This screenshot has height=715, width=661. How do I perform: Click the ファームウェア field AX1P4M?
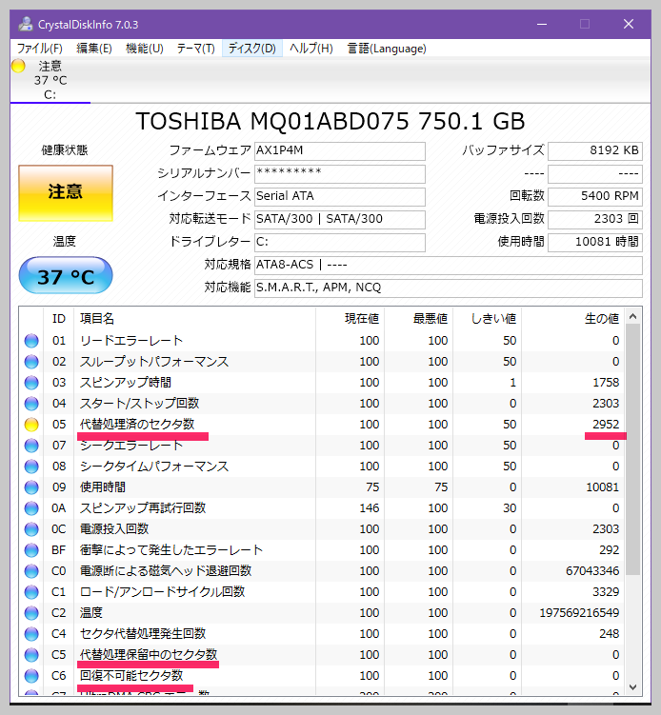tap(340, 151)
